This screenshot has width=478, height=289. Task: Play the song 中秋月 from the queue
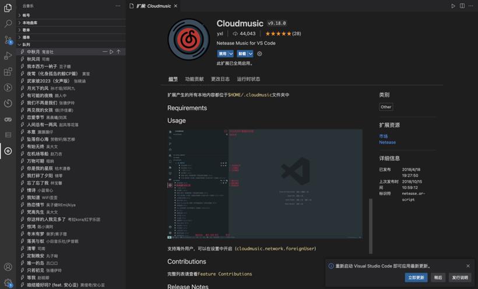tap(111, 52)
